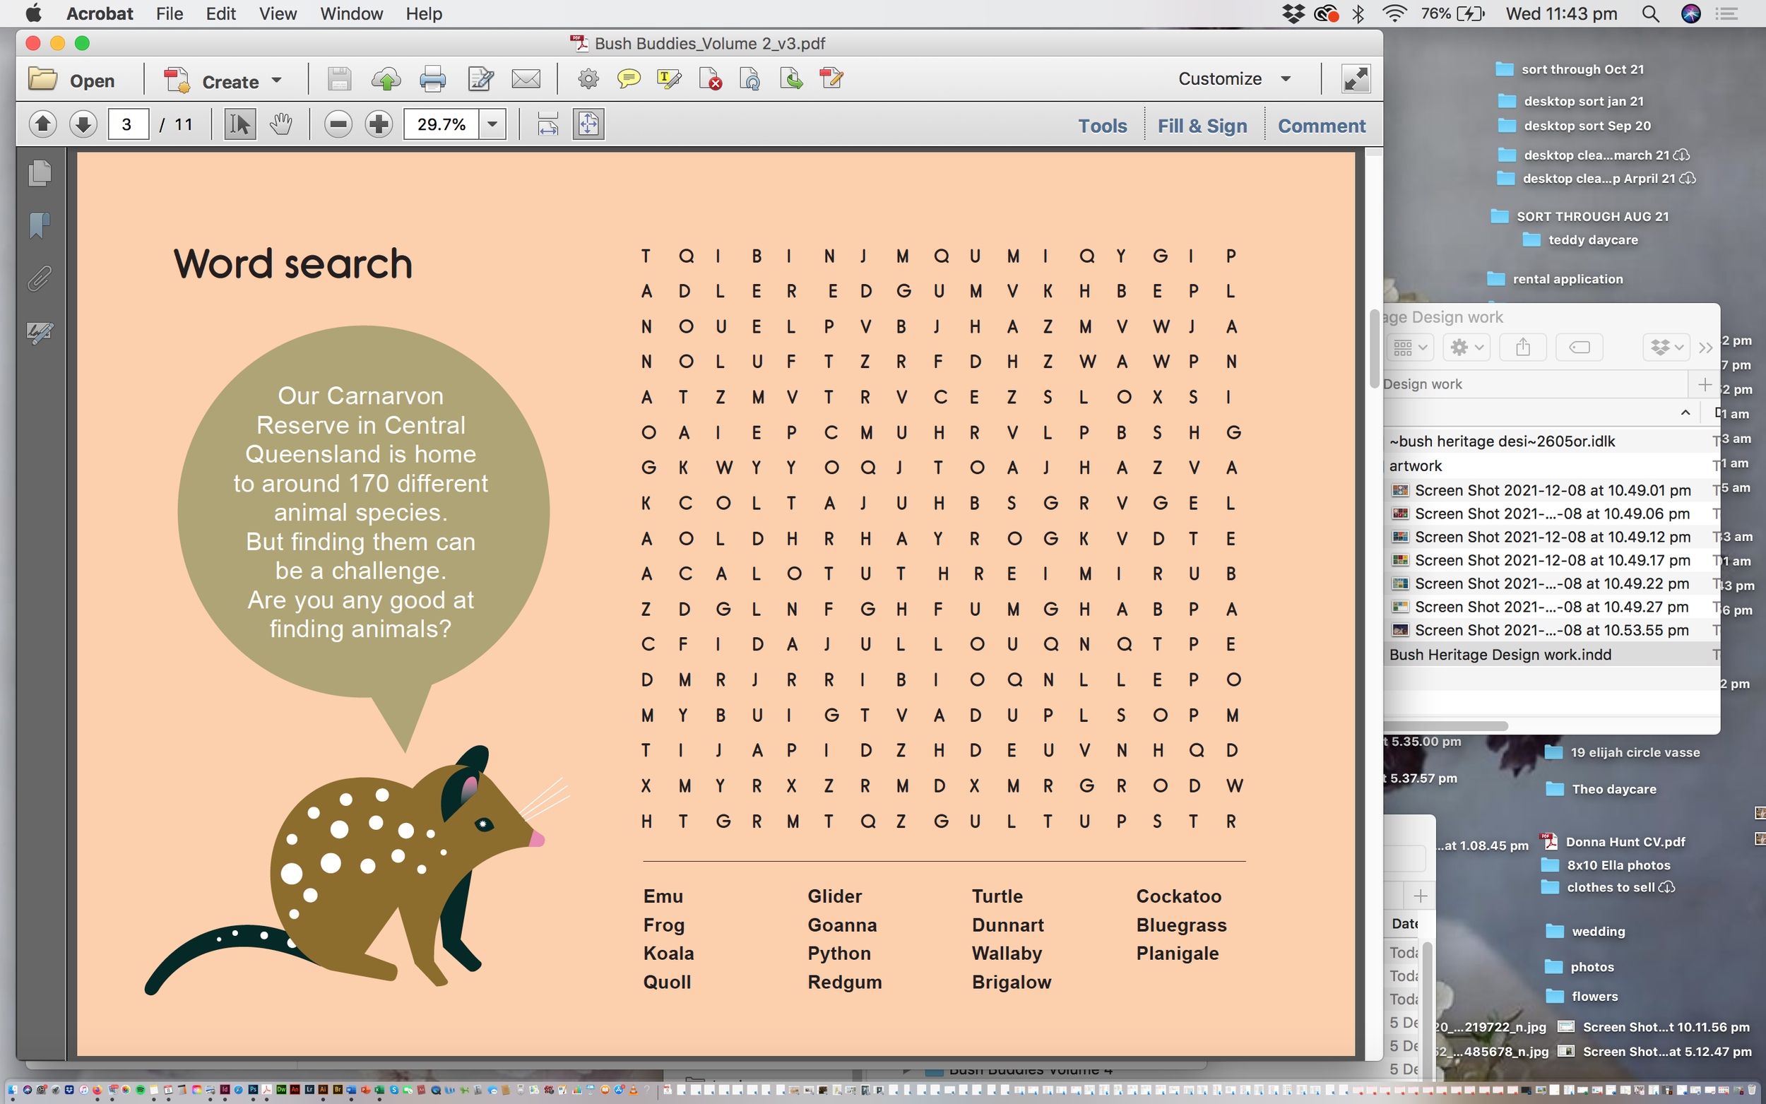Open the bookmarks side panel
This screenshot has height=1104, width=1766.
coord(40,225)
